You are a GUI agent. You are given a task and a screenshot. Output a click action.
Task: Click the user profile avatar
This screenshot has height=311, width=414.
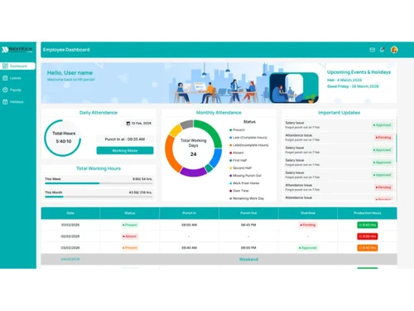coord(394,50)
